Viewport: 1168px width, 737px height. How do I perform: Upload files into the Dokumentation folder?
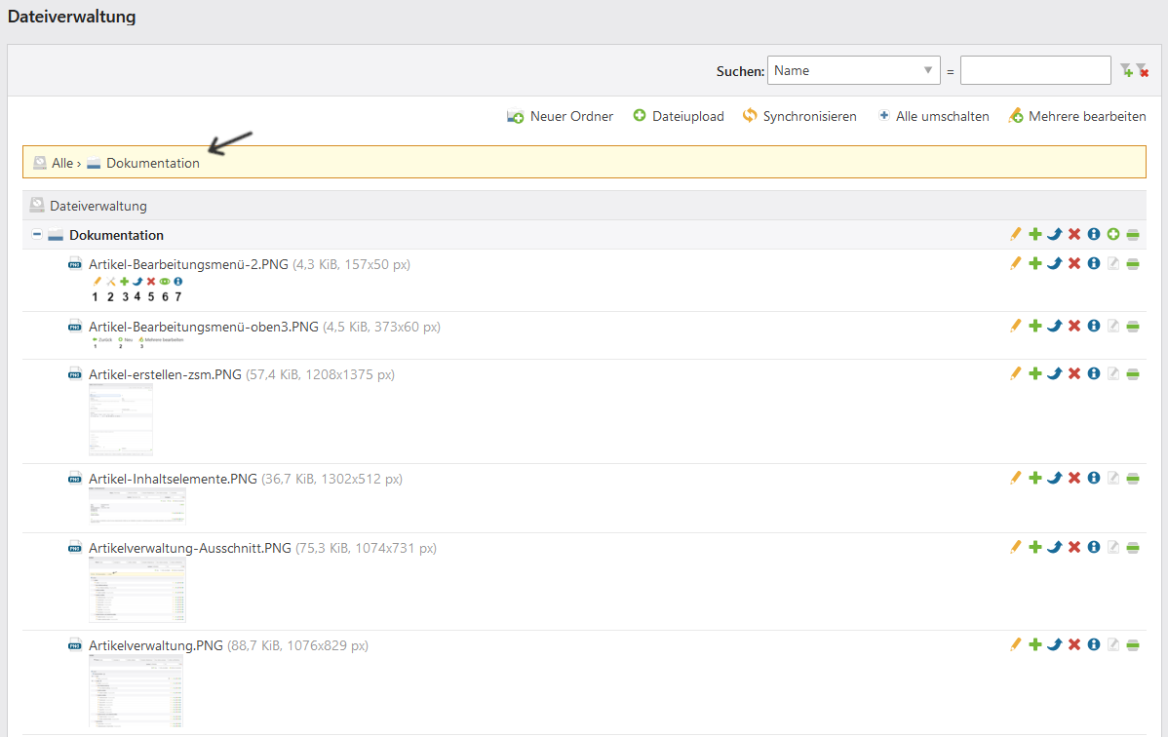coord(1112,235)
